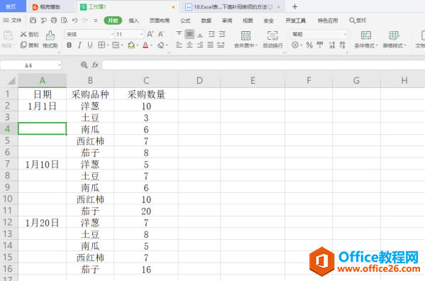Activate the Format Painter (格式刷) brush
This screenshot has height=281, width=425.
click(50, 40)
